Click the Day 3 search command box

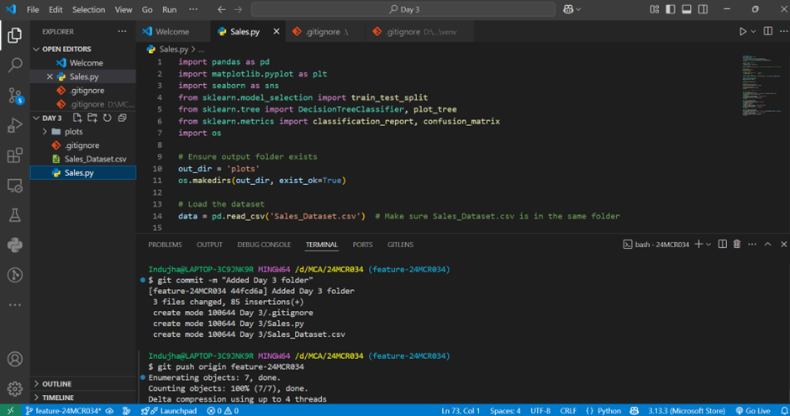403,9
